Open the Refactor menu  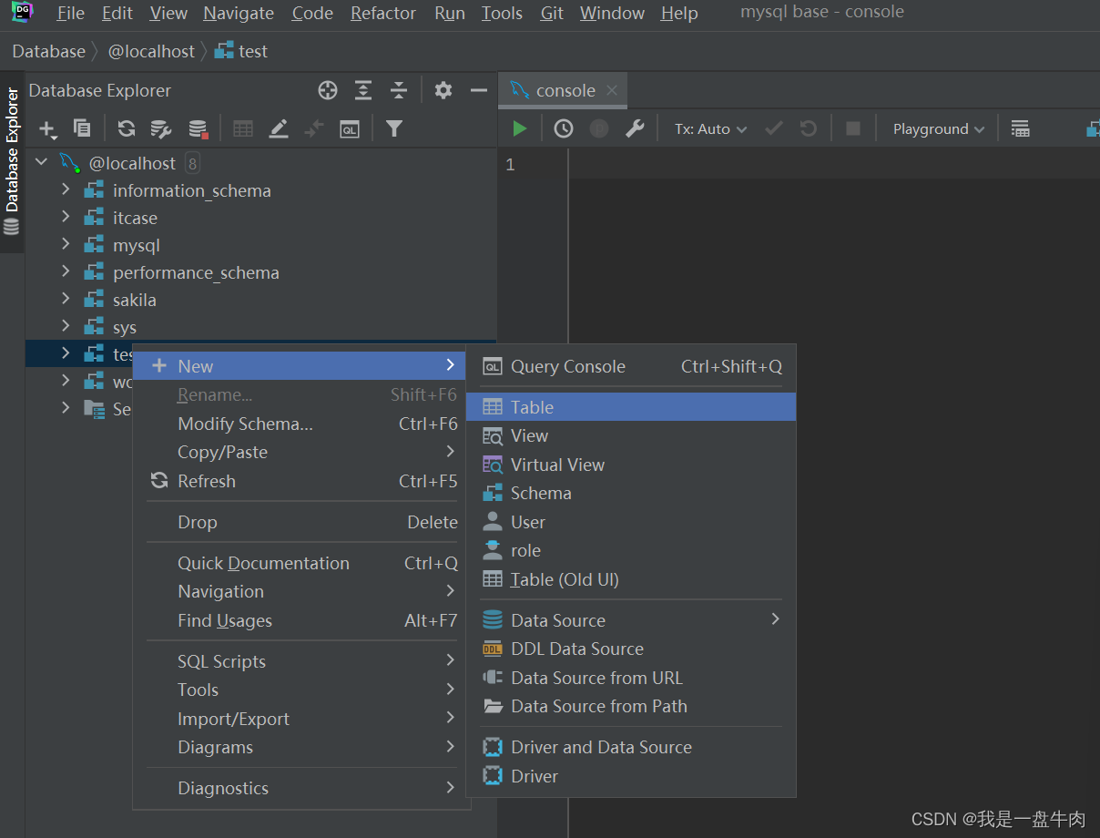coord(383,13)
